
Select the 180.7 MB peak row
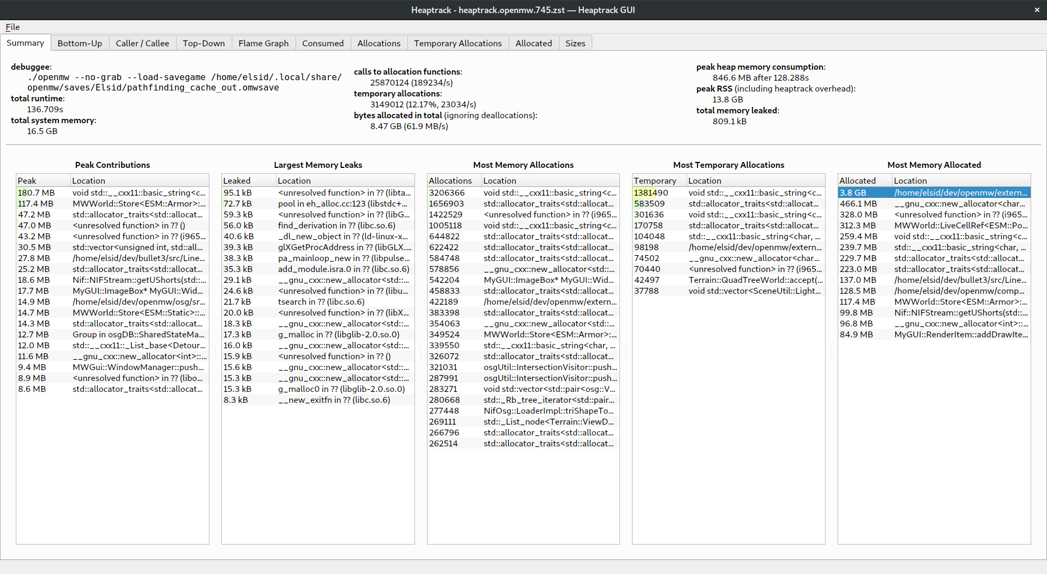[112, 192]
